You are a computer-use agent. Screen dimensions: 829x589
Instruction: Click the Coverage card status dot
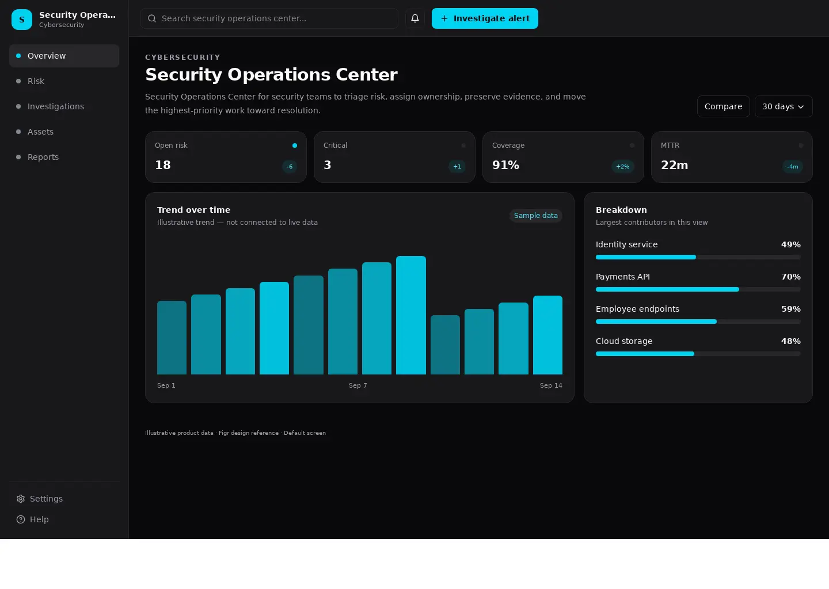click(632, 146)
